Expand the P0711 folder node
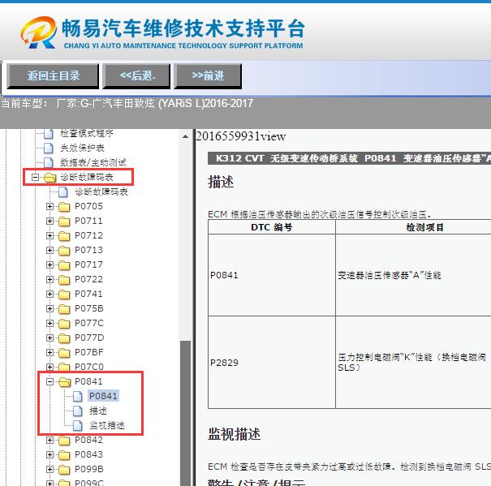This screenshot has width=491, height=486. [x=50, y=221]
